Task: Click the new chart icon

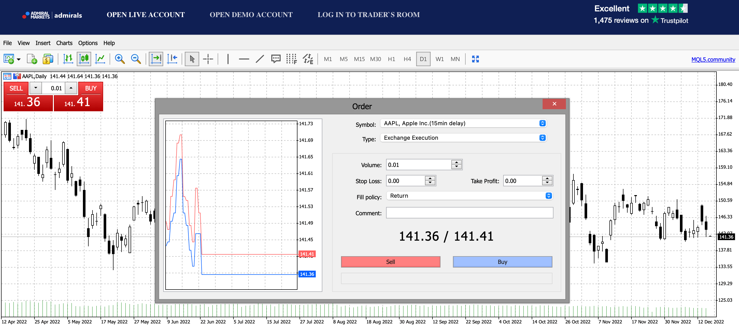Action: [x=9, y=59]
